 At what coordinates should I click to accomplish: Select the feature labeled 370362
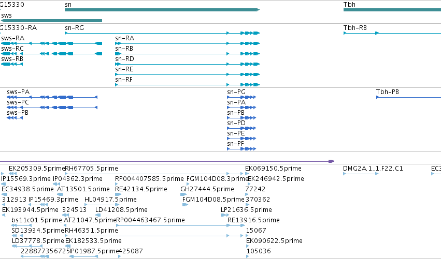tap(258, 200)
